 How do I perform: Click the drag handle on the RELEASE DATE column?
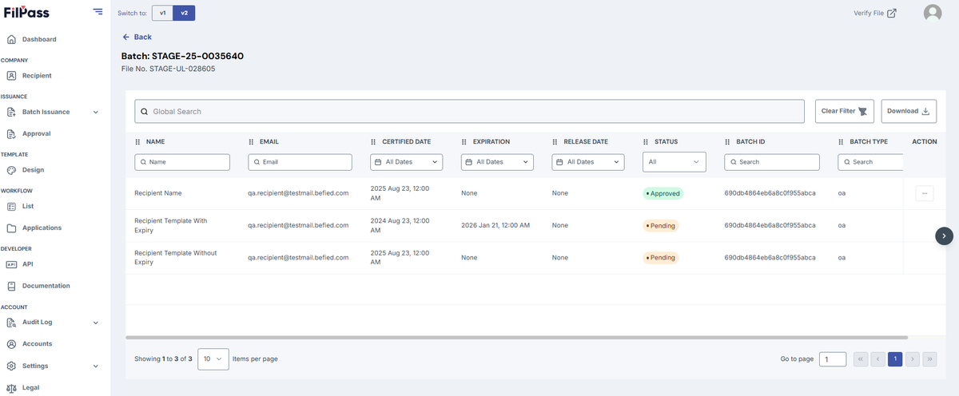pos(555,142)
